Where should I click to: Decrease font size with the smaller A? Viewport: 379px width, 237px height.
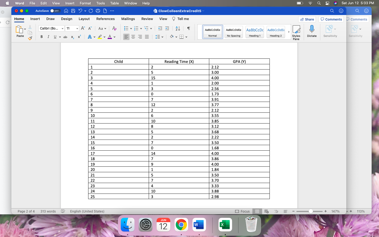coord(90,28)
